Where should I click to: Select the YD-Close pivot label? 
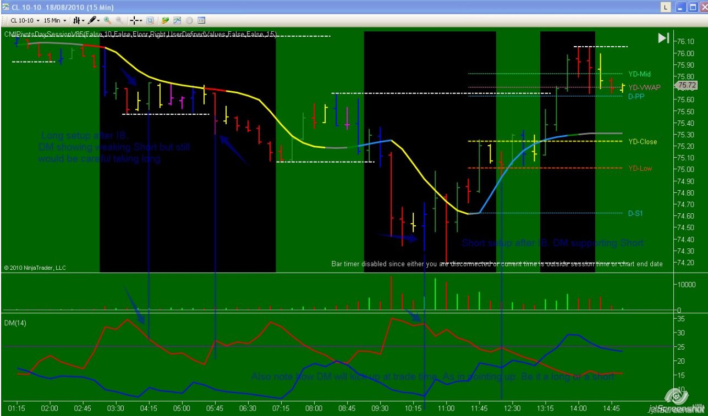click(x=643, y=142)
